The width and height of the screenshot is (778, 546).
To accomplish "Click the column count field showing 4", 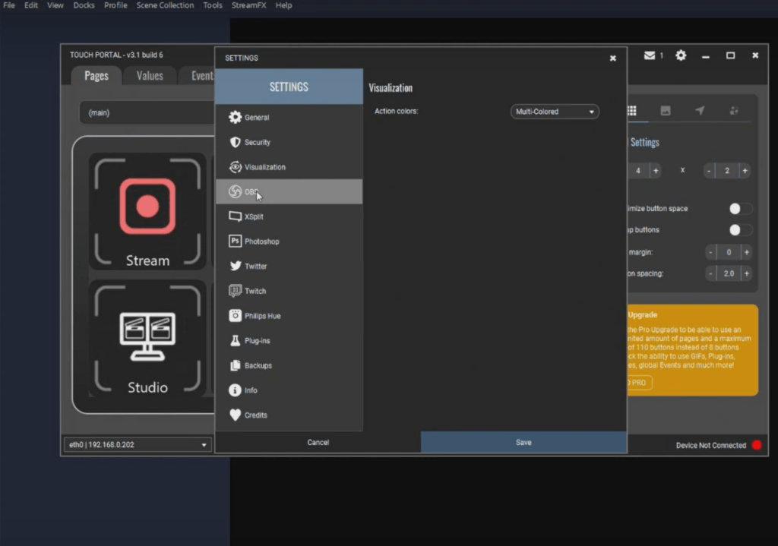I will point(638,171).
